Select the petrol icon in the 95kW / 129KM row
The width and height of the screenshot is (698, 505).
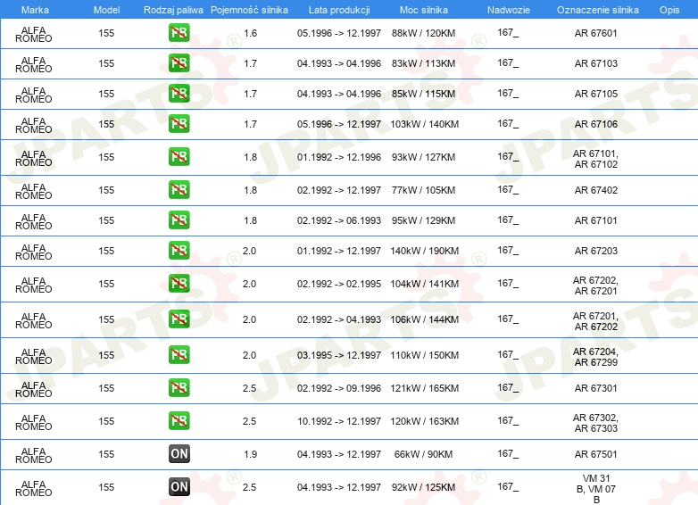(179, 220)
